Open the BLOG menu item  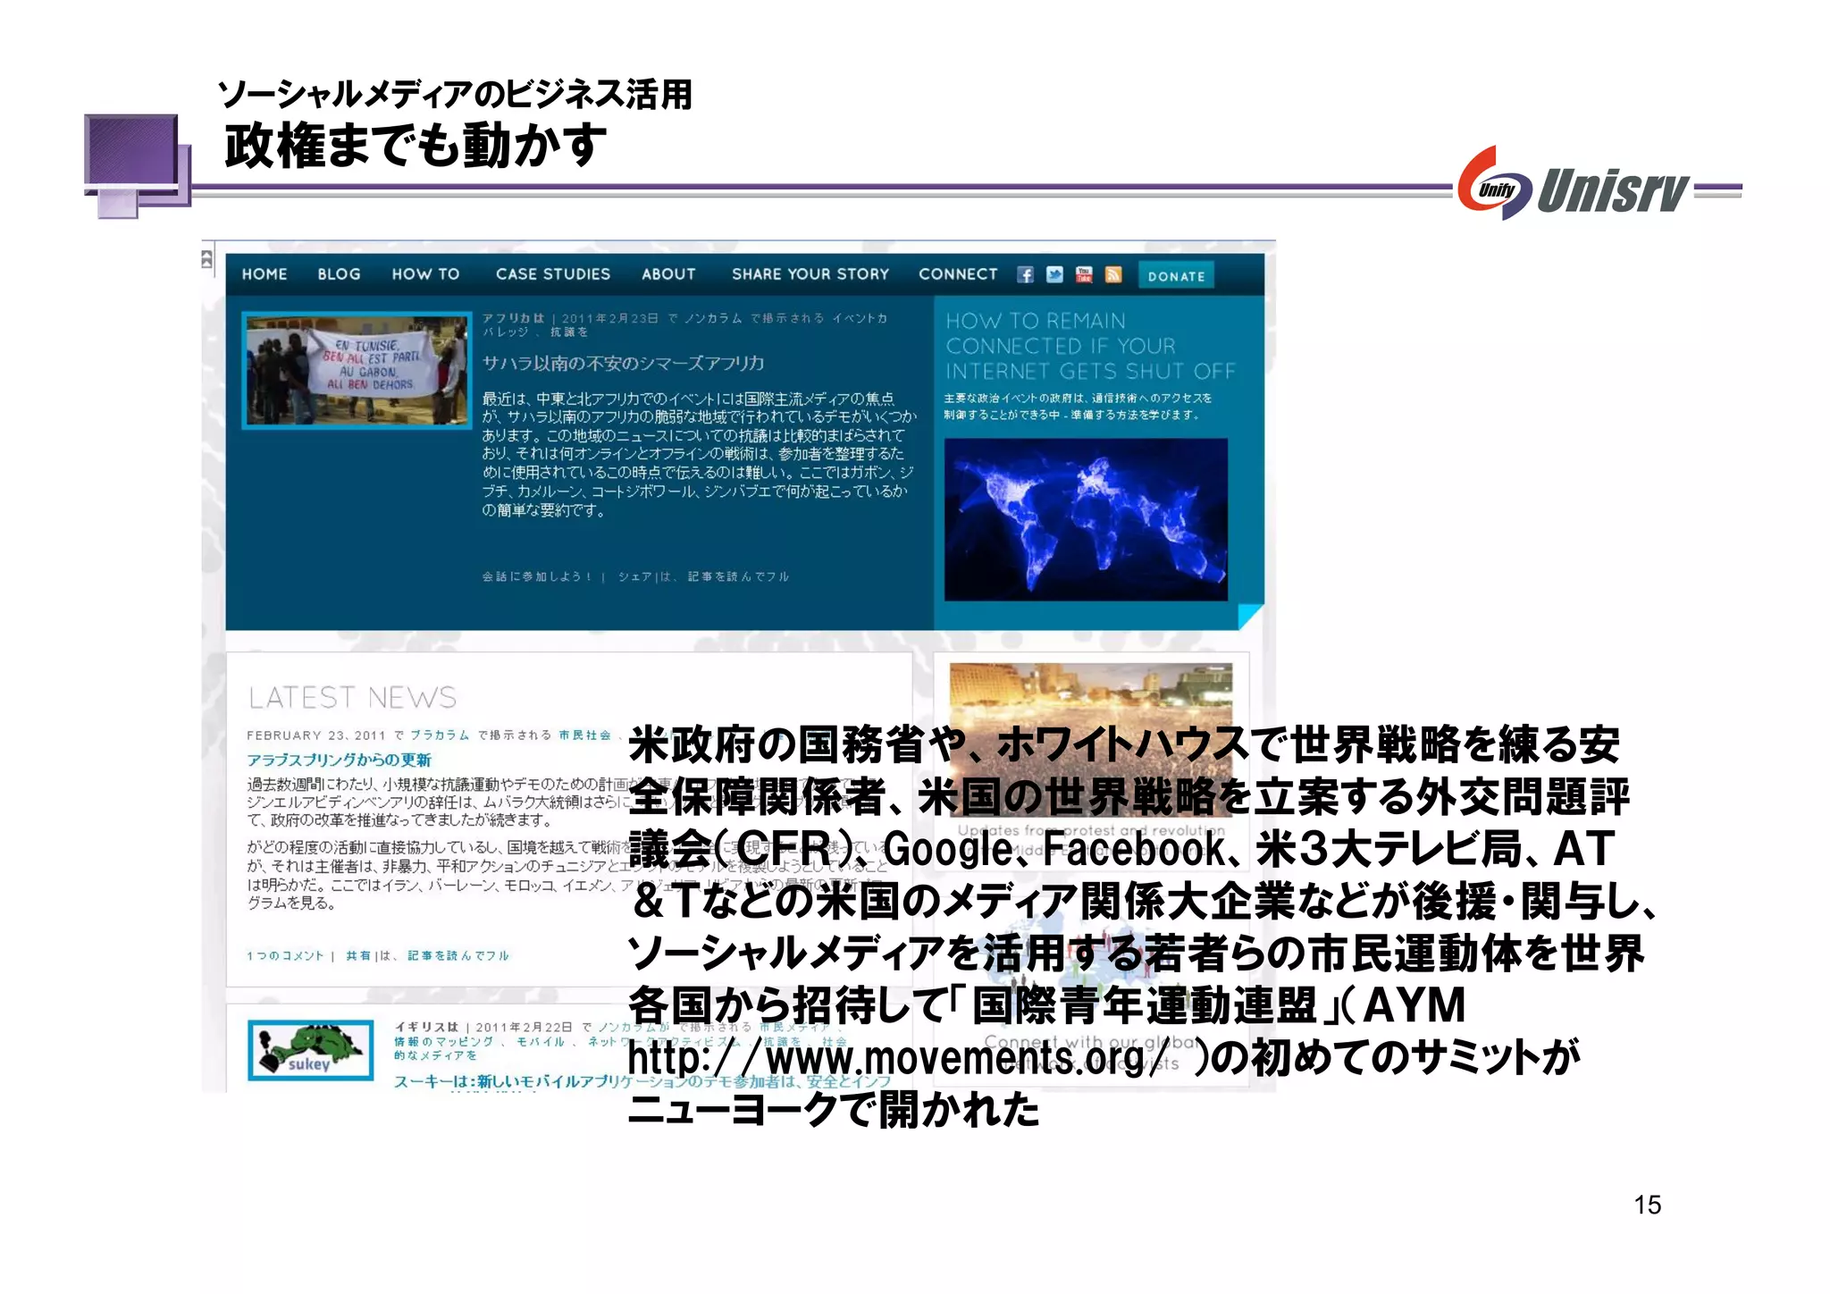[x=340, y=274]
